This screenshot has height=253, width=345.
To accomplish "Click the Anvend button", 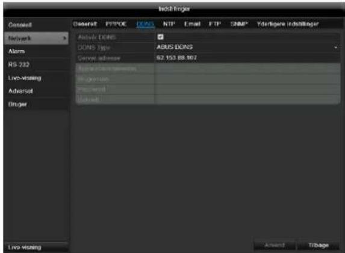I will pos(275,245).
